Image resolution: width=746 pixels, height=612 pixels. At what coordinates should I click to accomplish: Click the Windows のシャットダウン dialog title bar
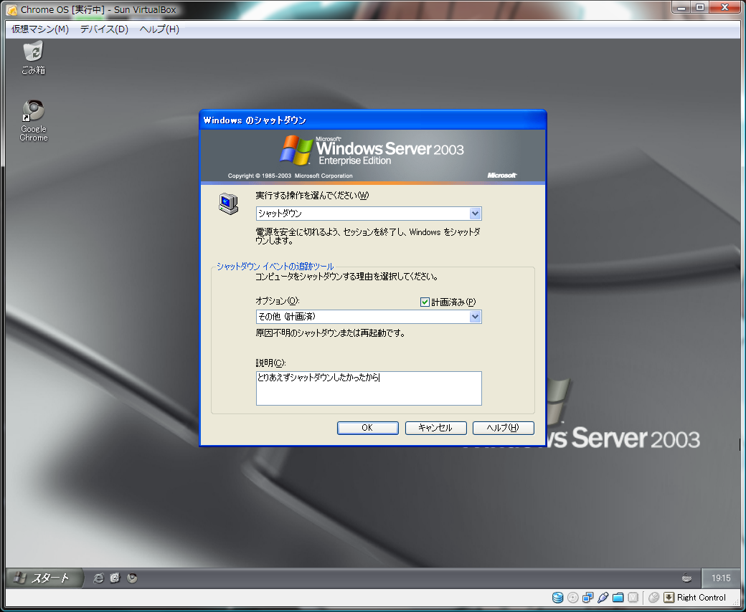click(x=372, y=120)
